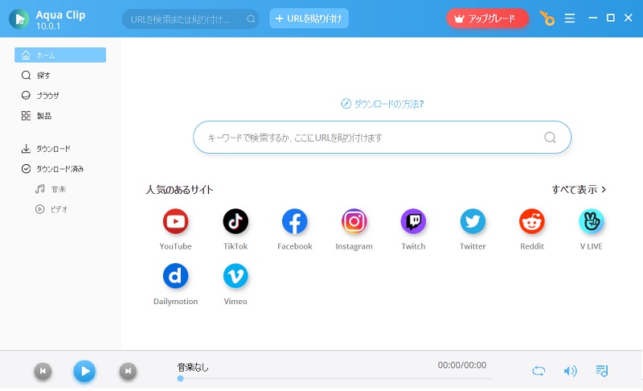Screen dimensions: 643x391
Task: Click the red アップグレード button
Action: click(x=487, y=19)
